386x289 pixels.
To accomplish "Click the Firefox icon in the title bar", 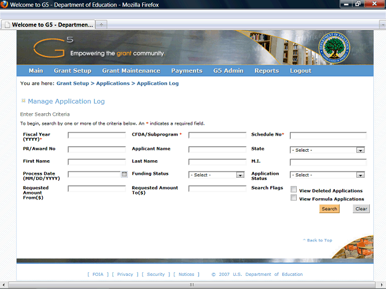I will pyautogui.click(x=4, y=4).
